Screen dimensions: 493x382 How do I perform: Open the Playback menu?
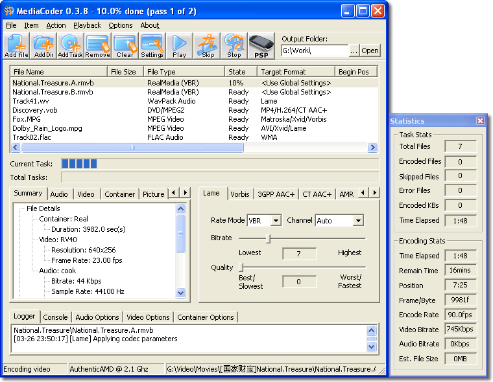(87, 25)
